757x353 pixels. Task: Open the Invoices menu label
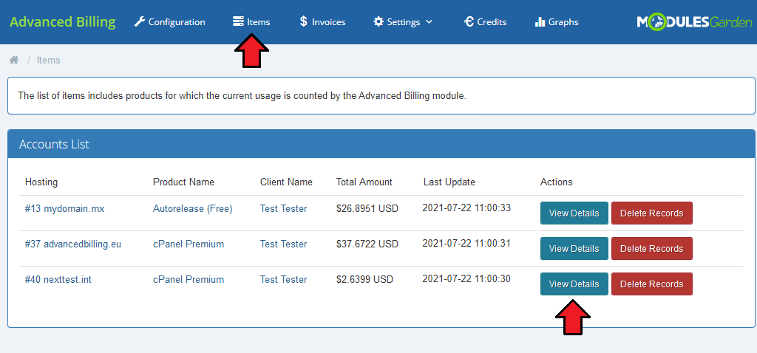328,21
